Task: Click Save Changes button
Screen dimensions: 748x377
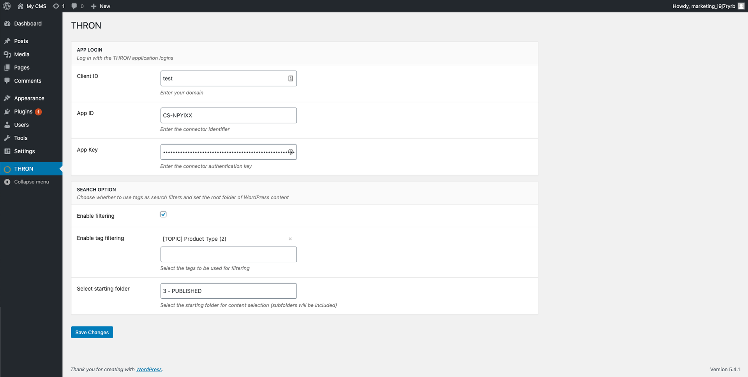Action: pyautogui.click(x=92, y=332)
